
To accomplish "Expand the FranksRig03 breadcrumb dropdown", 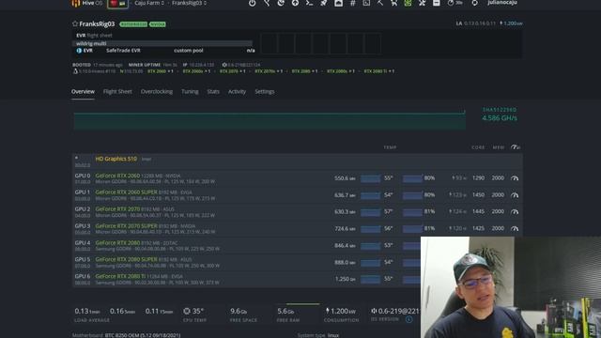I will point(190,3).
